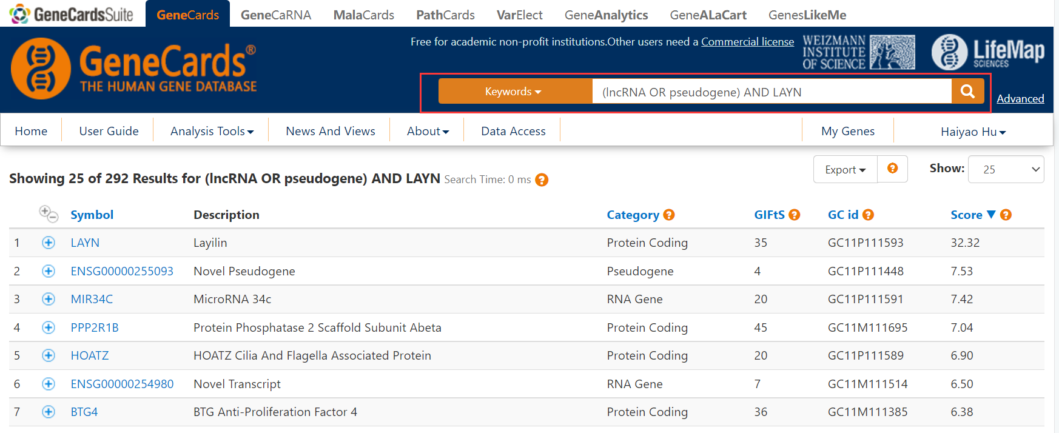Open the Advanced search link
The height and width of the screenshot is (433, 1059).
pyautogui.click(x=1020, y=98)
